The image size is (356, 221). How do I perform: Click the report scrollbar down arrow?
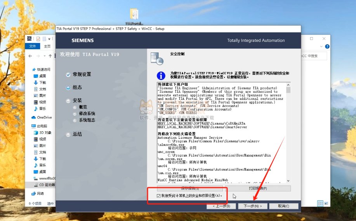point(288,181)
